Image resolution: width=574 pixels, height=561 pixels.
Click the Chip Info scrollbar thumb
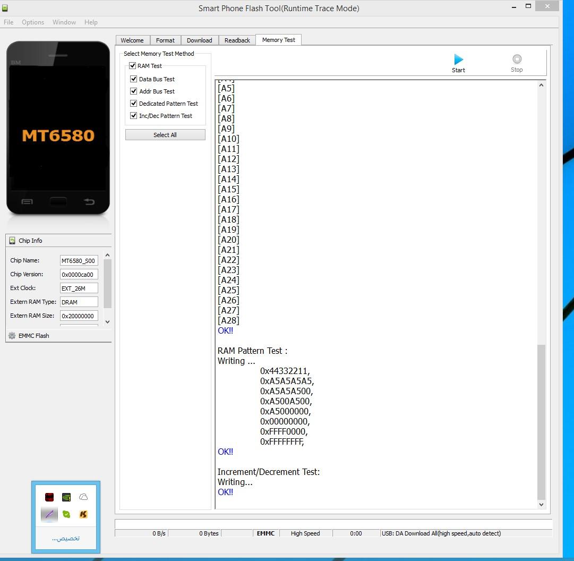(107, 284)
